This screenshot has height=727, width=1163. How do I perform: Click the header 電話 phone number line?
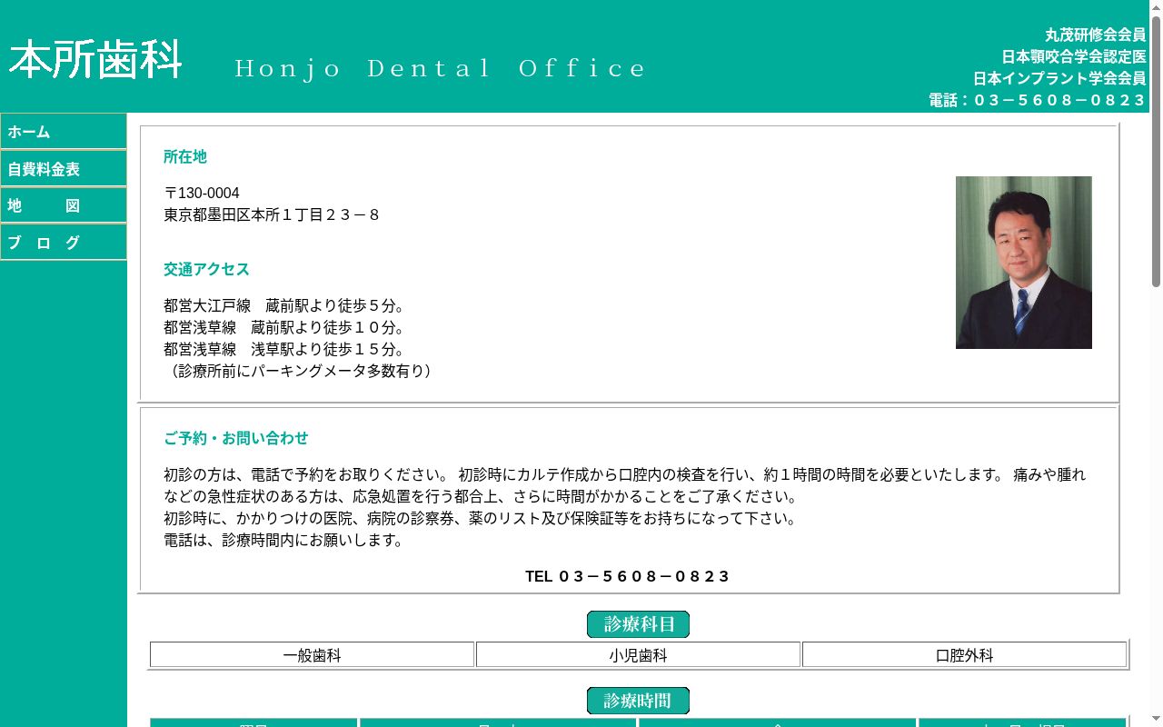tap(1037, 100)
